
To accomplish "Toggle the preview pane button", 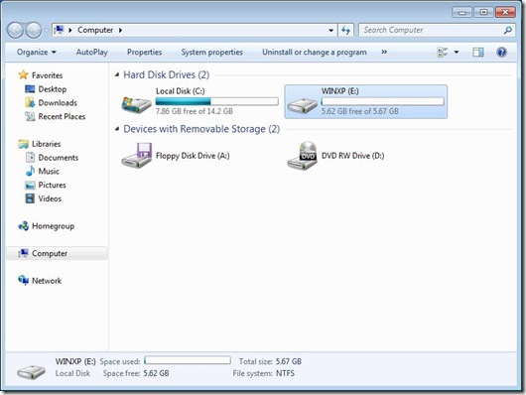I will [478, 53].
